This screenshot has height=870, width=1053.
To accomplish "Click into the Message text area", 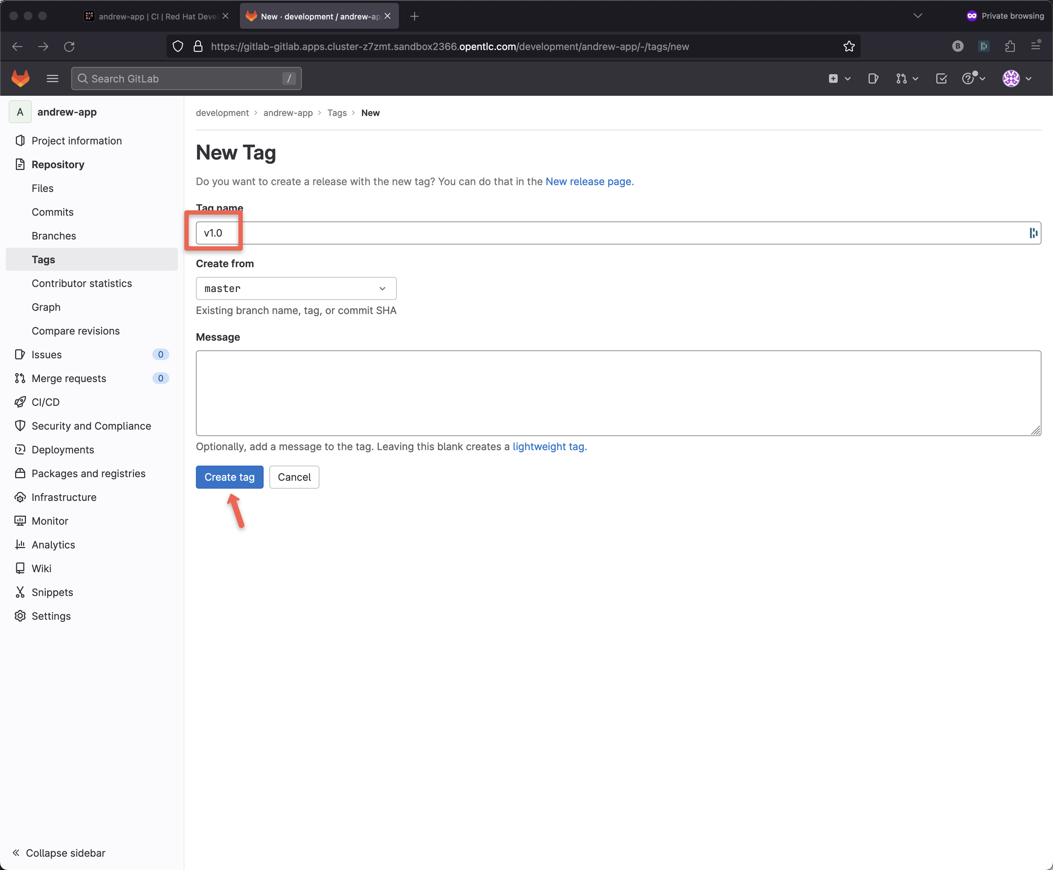I will coord(618,393).
